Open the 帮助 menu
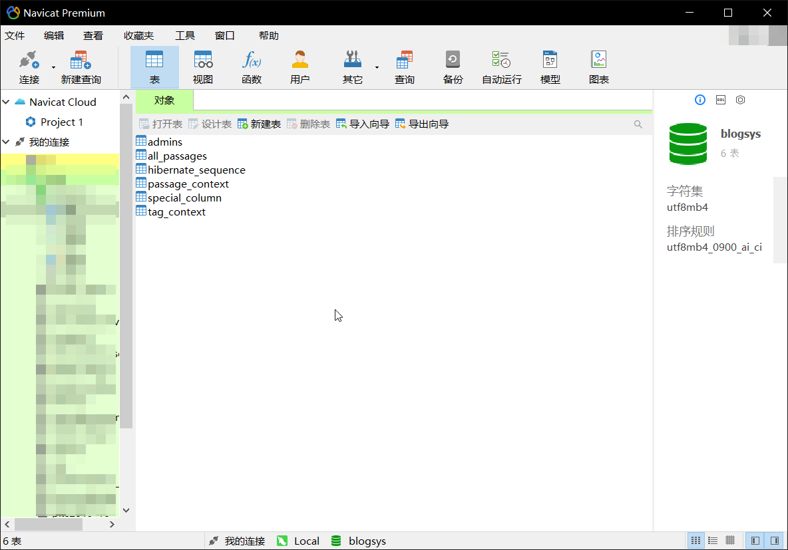The image size is (788, 550). pos(269,36)
